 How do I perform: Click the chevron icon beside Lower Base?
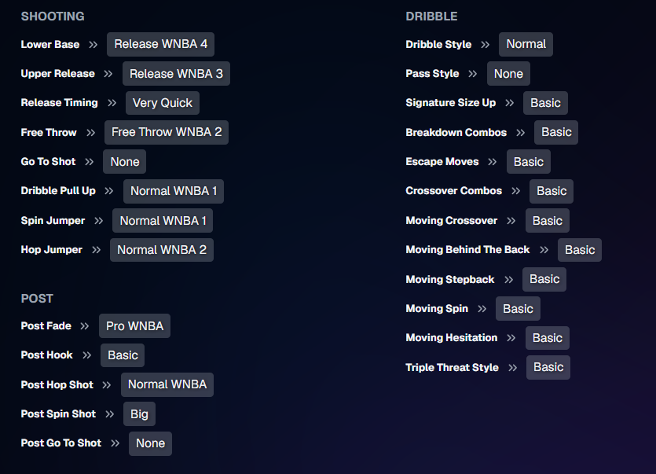[x=93, y=45]
